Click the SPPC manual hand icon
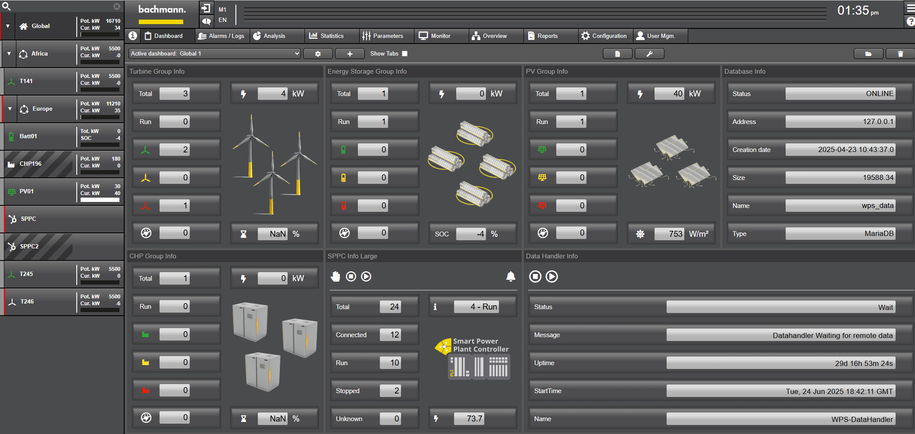Screen dimensions: 915x434 [x=335, y=276]
